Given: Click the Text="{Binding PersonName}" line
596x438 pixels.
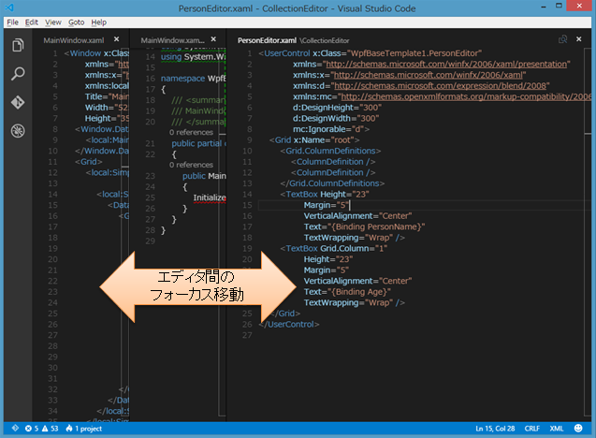Looking at the screenshot, I should tap(364, 227).
